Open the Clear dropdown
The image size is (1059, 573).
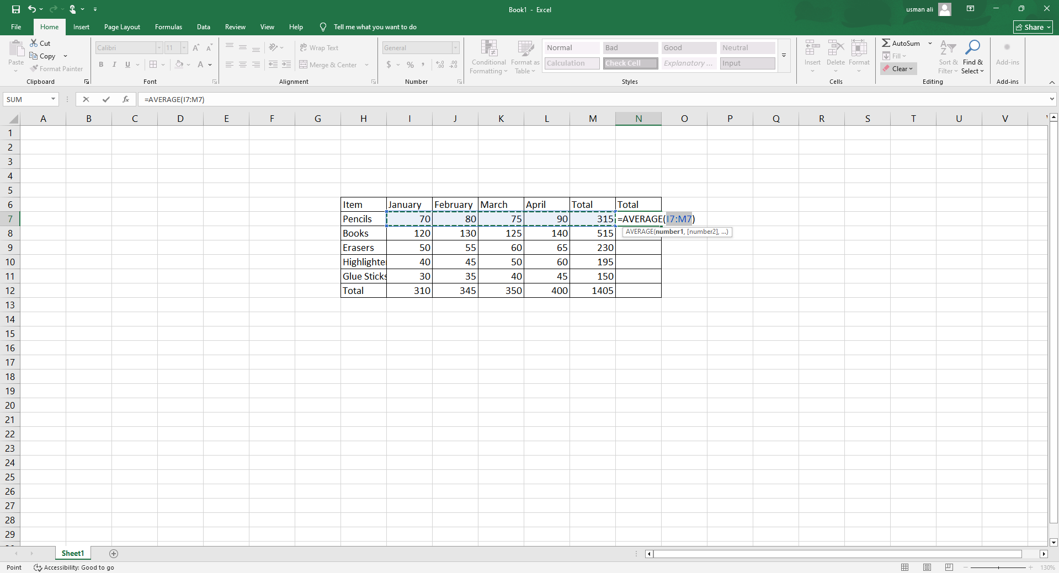(898, 68)
